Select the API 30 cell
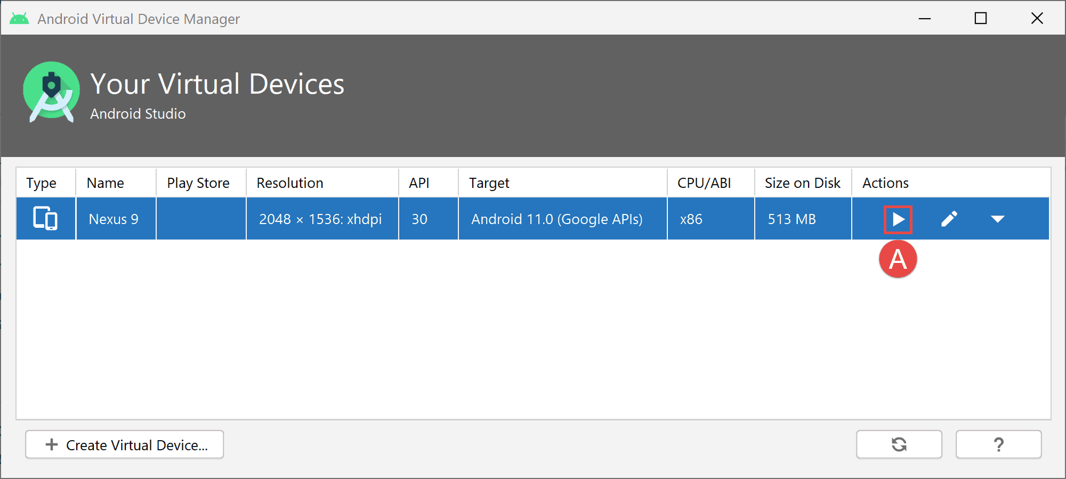1066x479 pixels. [429, 219]
